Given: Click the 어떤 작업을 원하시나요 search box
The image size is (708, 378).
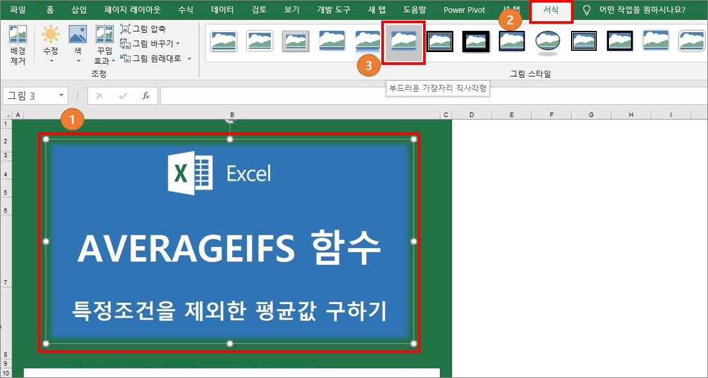Looking at the screenshot, I should (642, 10).
